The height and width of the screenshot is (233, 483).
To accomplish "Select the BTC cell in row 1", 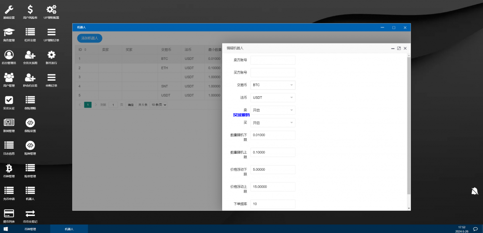I will click(x=169, y=59).
